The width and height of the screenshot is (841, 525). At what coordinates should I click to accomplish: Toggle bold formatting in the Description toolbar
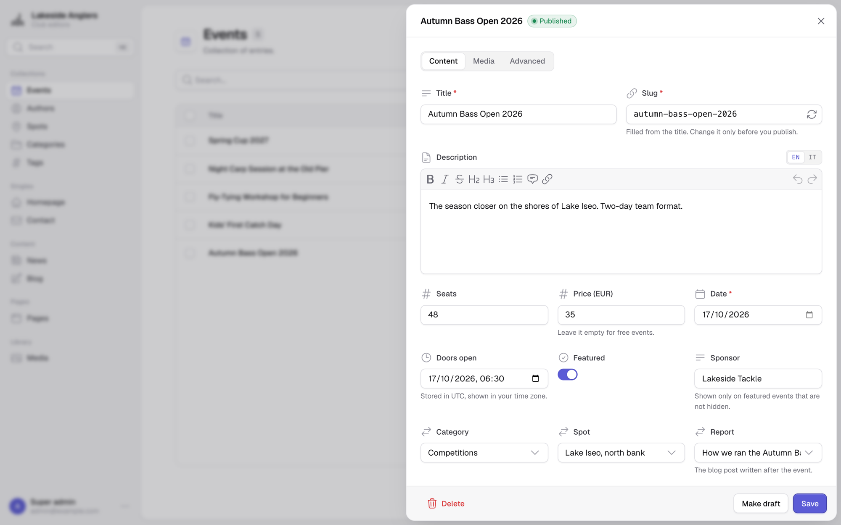click(430, 179)
